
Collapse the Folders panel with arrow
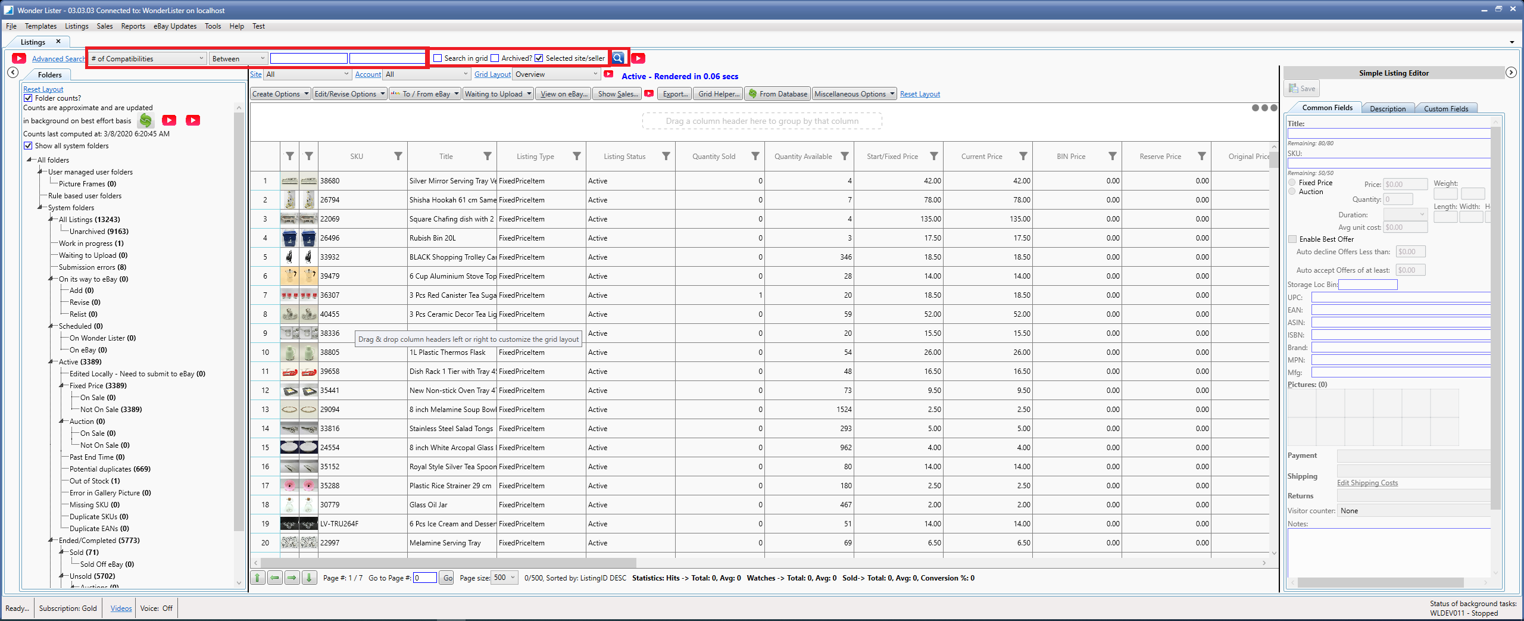click(x=13, y=73)
